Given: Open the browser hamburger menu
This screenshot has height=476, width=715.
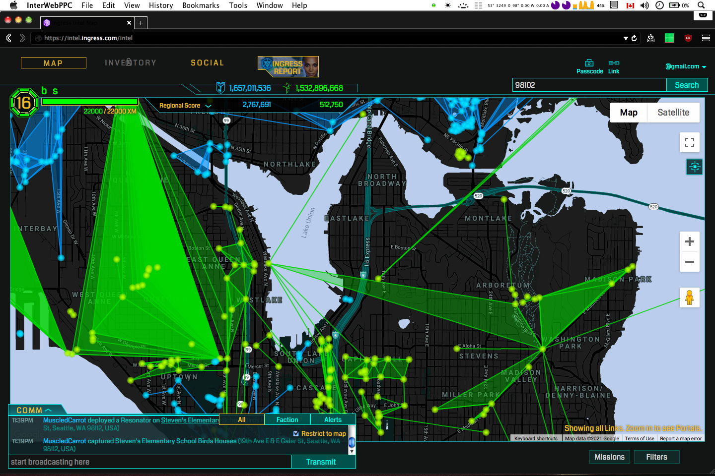Looking at the screenshot, I should pyautogui.click(x=706, y=38).
